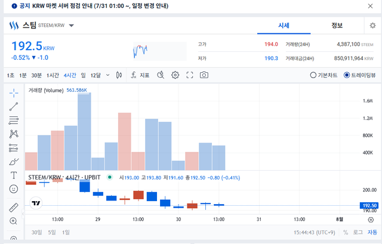Take a chart snapshot with camera icon
This screenshot has width=382, height=244.
tap(204, 75)
